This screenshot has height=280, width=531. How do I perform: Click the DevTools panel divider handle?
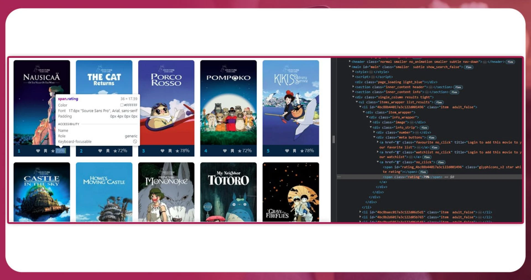coord(334,139)
